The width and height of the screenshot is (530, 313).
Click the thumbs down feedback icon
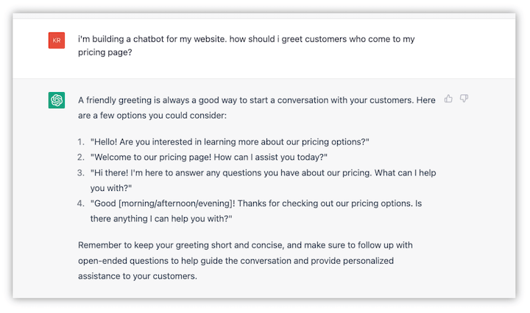click(464, 99)
